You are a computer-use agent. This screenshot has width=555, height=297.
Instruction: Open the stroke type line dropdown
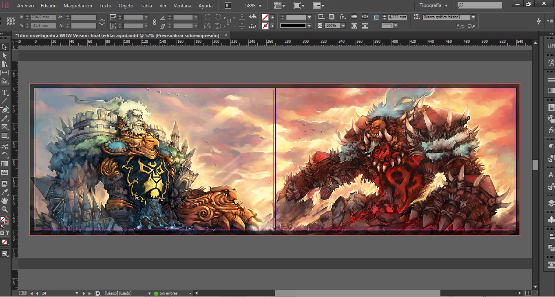pos(310,26)
